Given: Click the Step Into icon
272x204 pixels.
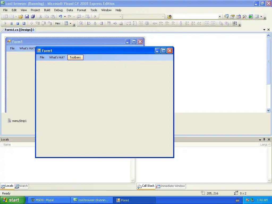Looking at the screenshot, I should pyautogui.click(x=38, y=23).
